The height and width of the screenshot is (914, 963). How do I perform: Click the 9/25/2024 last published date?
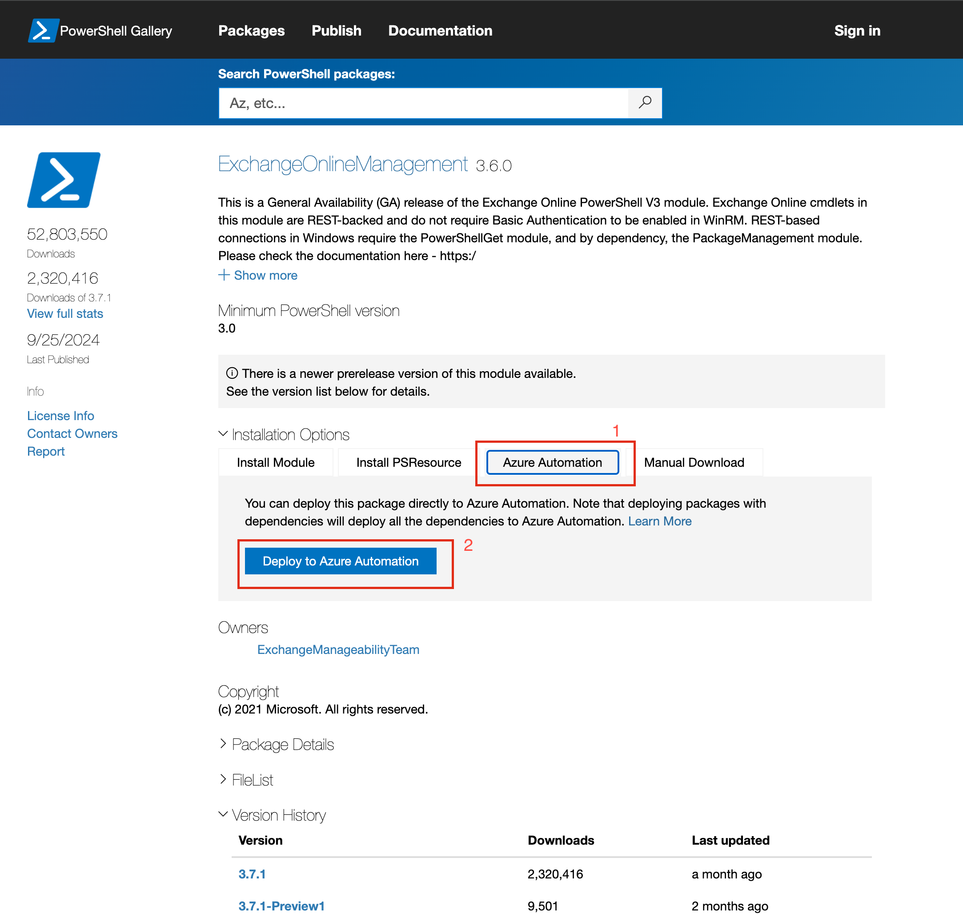(x=63, y=340)
